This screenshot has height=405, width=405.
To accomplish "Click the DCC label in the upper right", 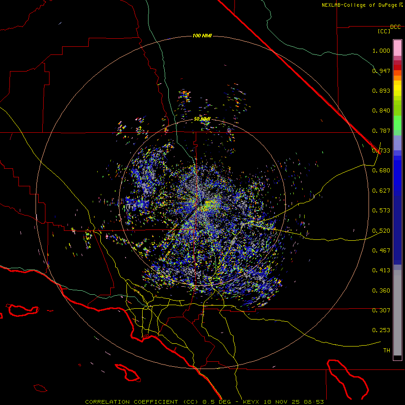I will pos(395,27).
